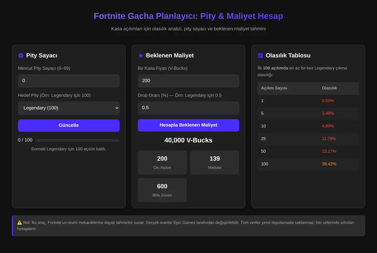377x253 pixels.
Task: Click the Güncelle button
Action: (x=69, y=125)
